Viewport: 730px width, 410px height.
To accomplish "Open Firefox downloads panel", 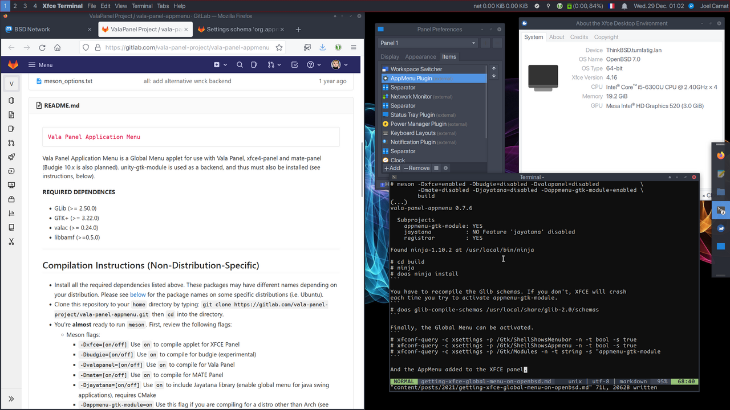I will pos(323,48).
